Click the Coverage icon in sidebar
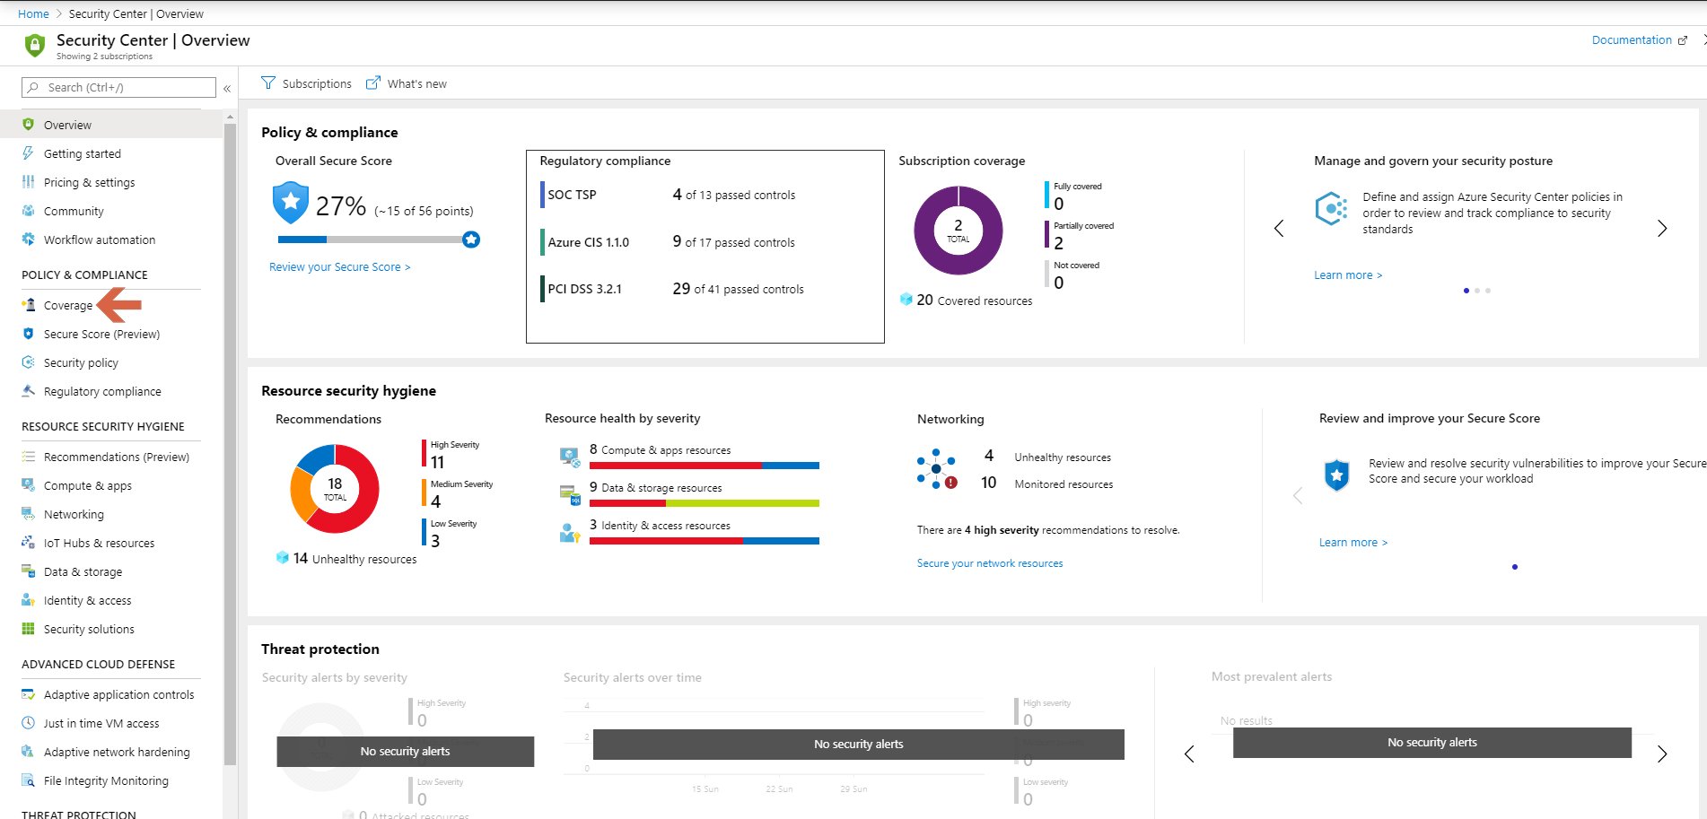The width and height of the screenshot is (1707, 819). [x=28, y=305]
